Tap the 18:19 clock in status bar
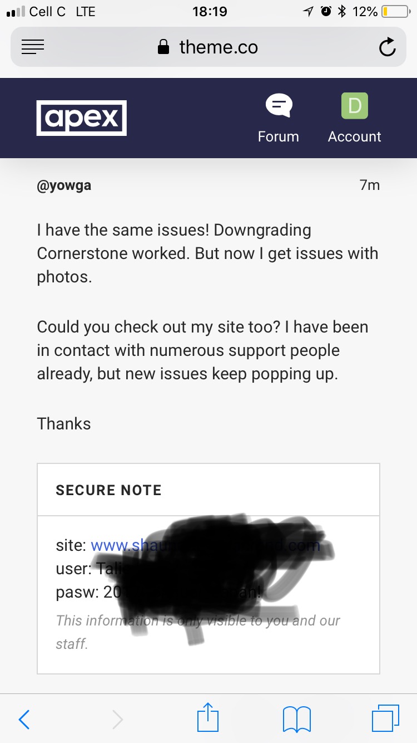This screenshot has width=417, height=743. [x=210, y=12]
